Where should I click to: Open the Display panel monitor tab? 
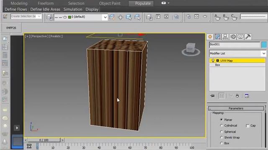pyautogui.click(x=240, y=37)
